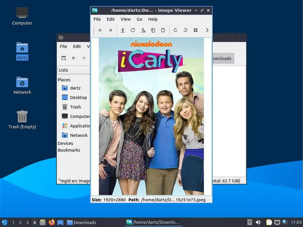Click the Devices section header

click(65, 143)
